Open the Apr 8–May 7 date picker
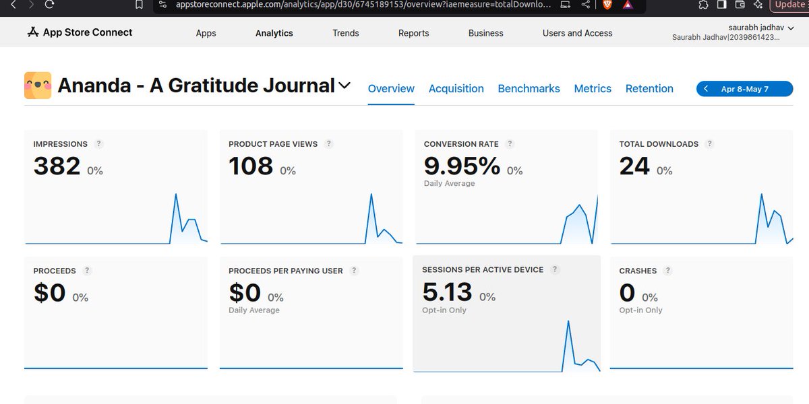This screenshot has height=404, width=809. point(745,89)
